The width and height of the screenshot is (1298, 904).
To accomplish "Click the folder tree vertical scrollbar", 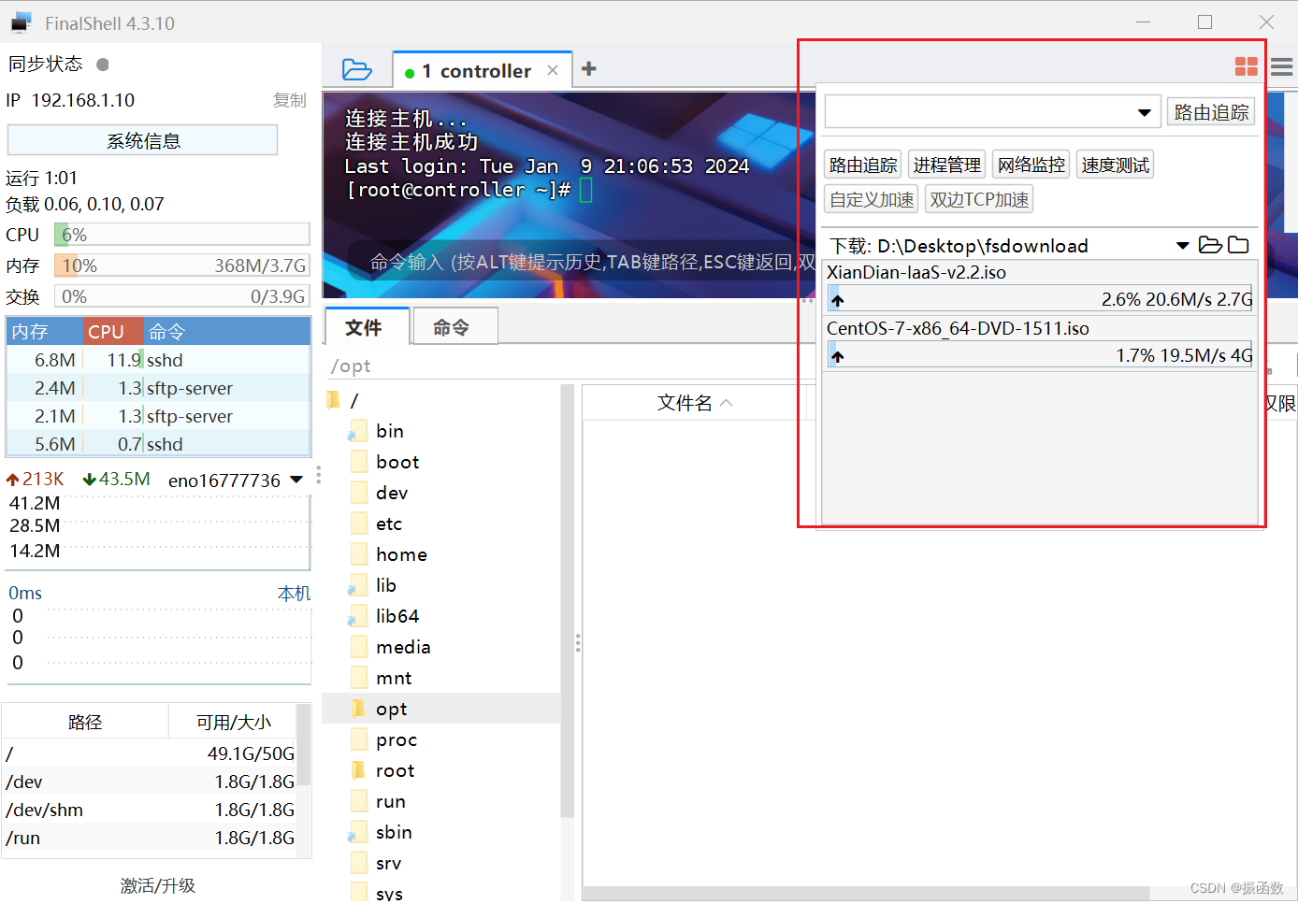I will click(567, 602).
